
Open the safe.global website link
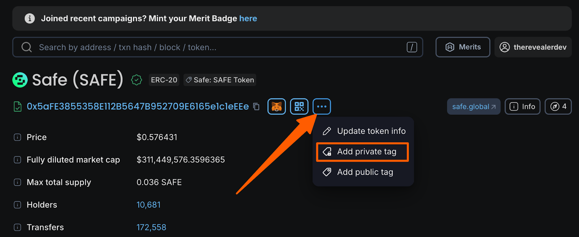tap(473, 106)
